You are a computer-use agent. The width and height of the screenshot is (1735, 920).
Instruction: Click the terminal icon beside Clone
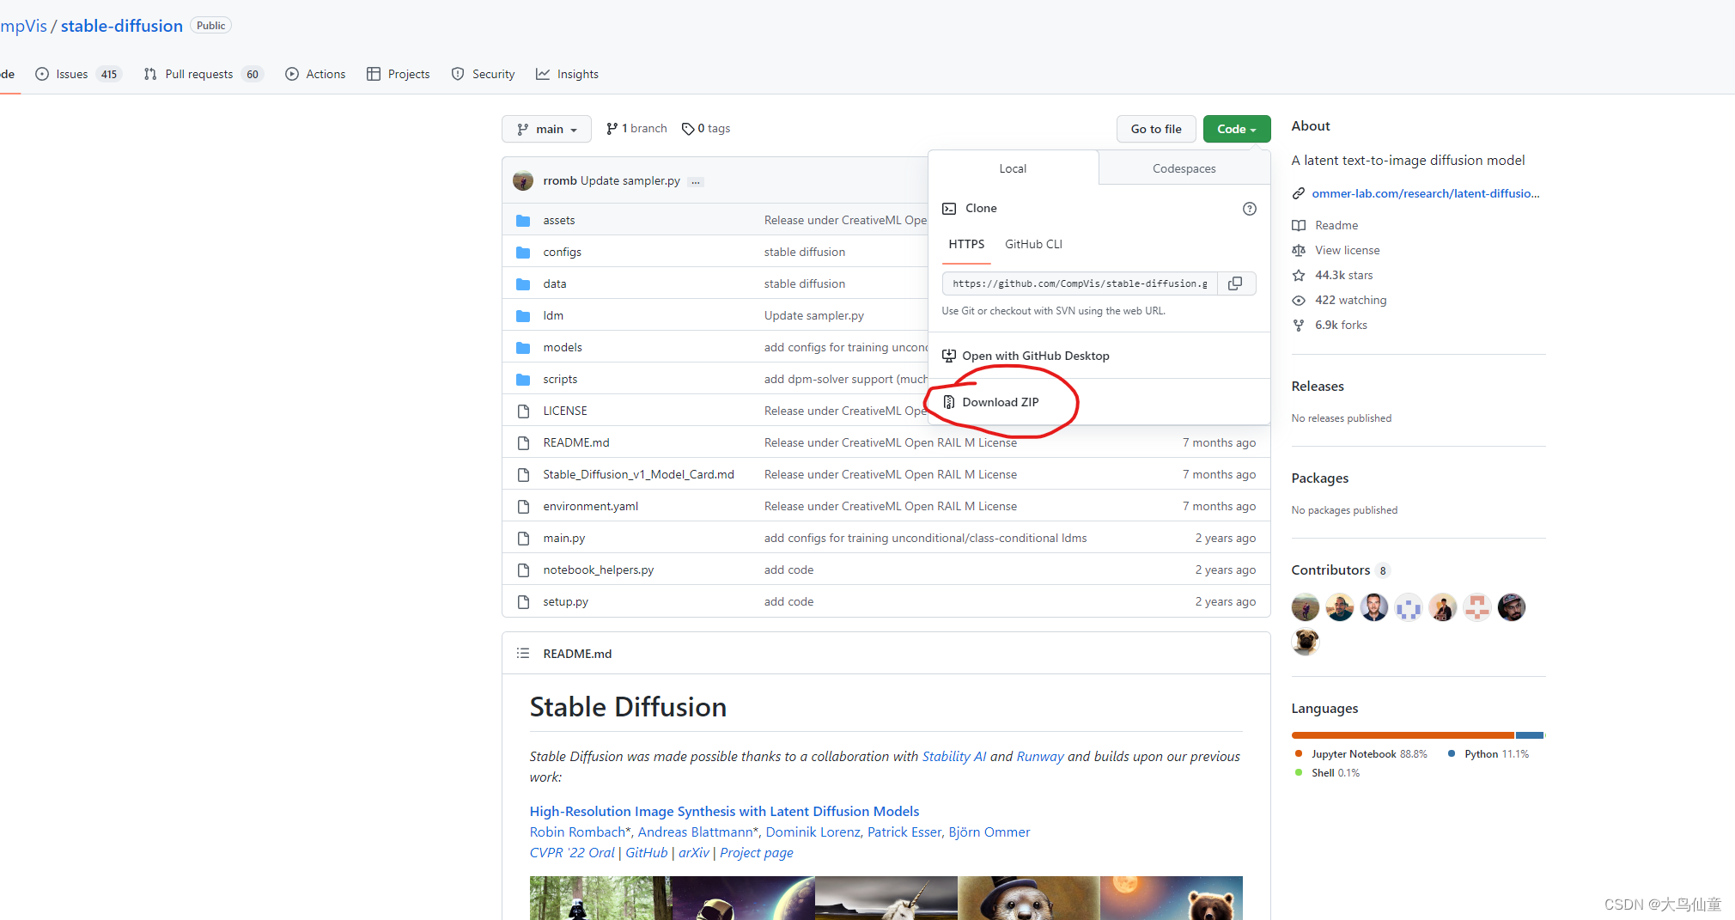pos(949,209)
